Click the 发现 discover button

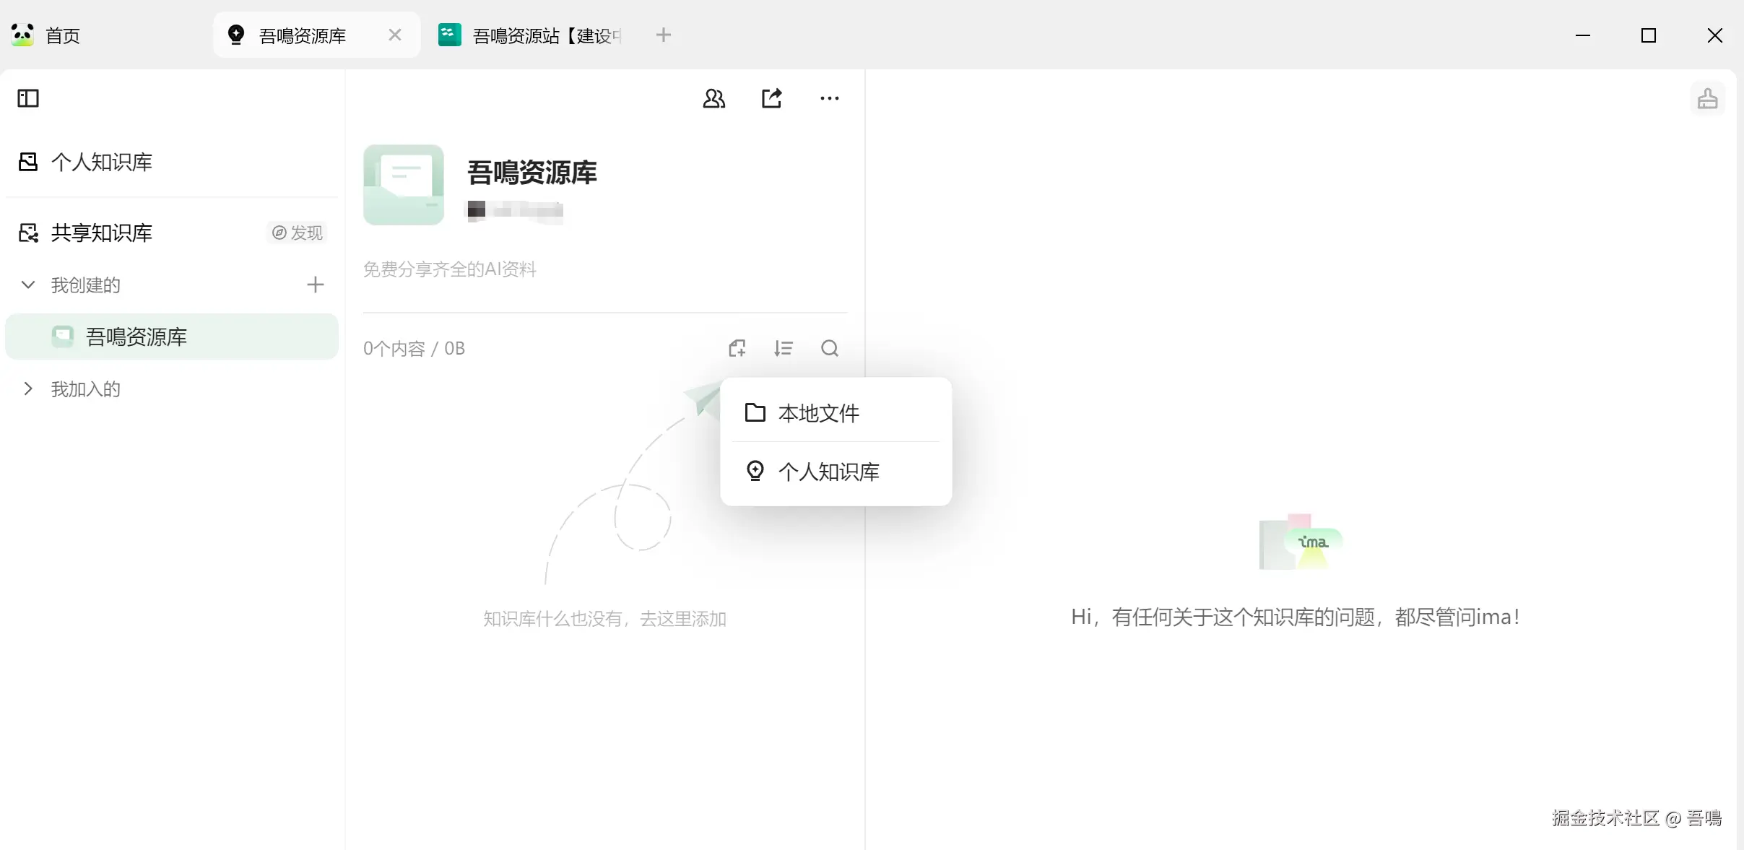298,233
